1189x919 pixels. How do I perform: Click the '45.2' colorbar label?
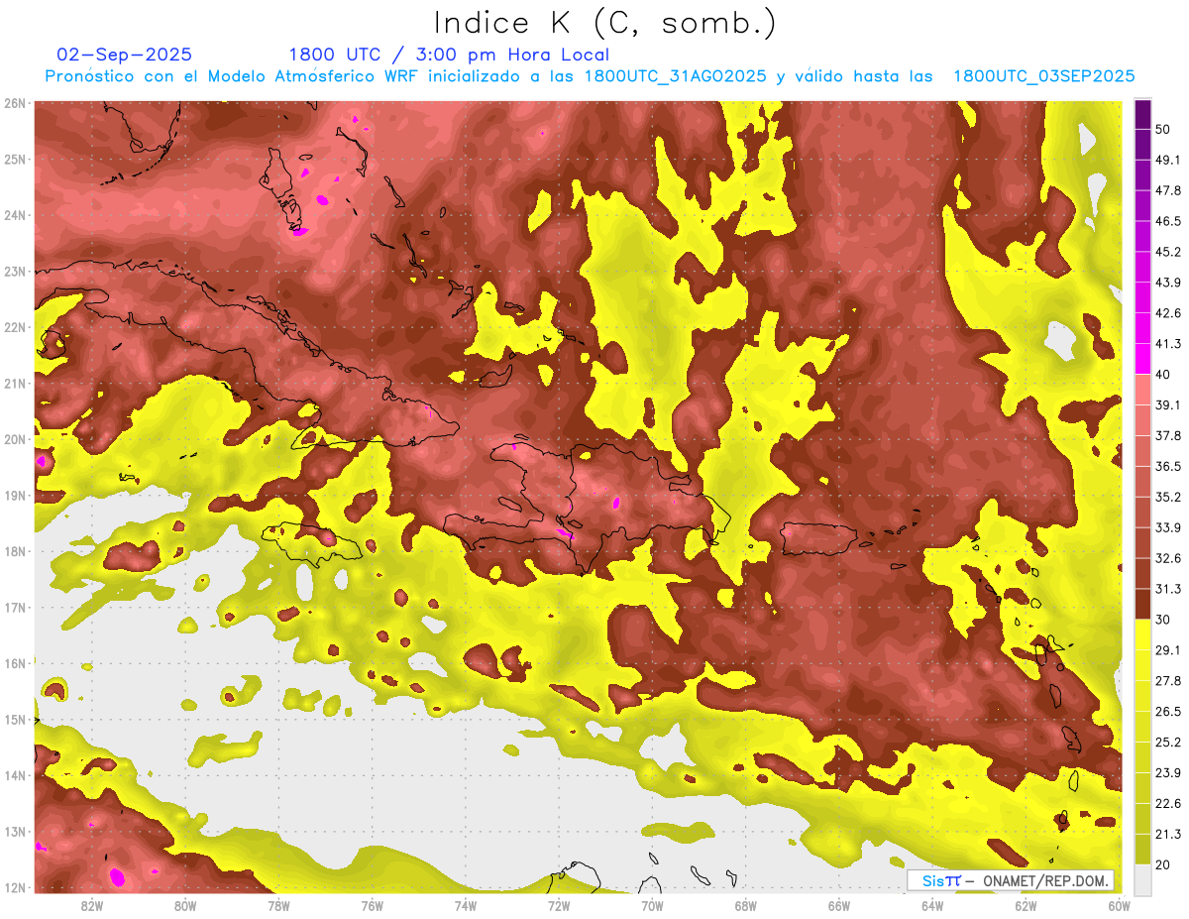tap(1167, 252)
